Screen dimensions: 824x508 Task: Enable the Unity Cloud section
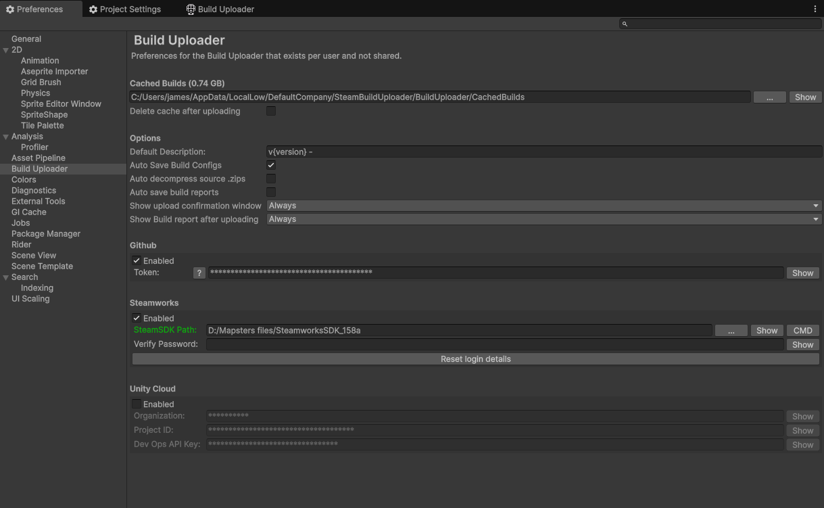[136, 403]
